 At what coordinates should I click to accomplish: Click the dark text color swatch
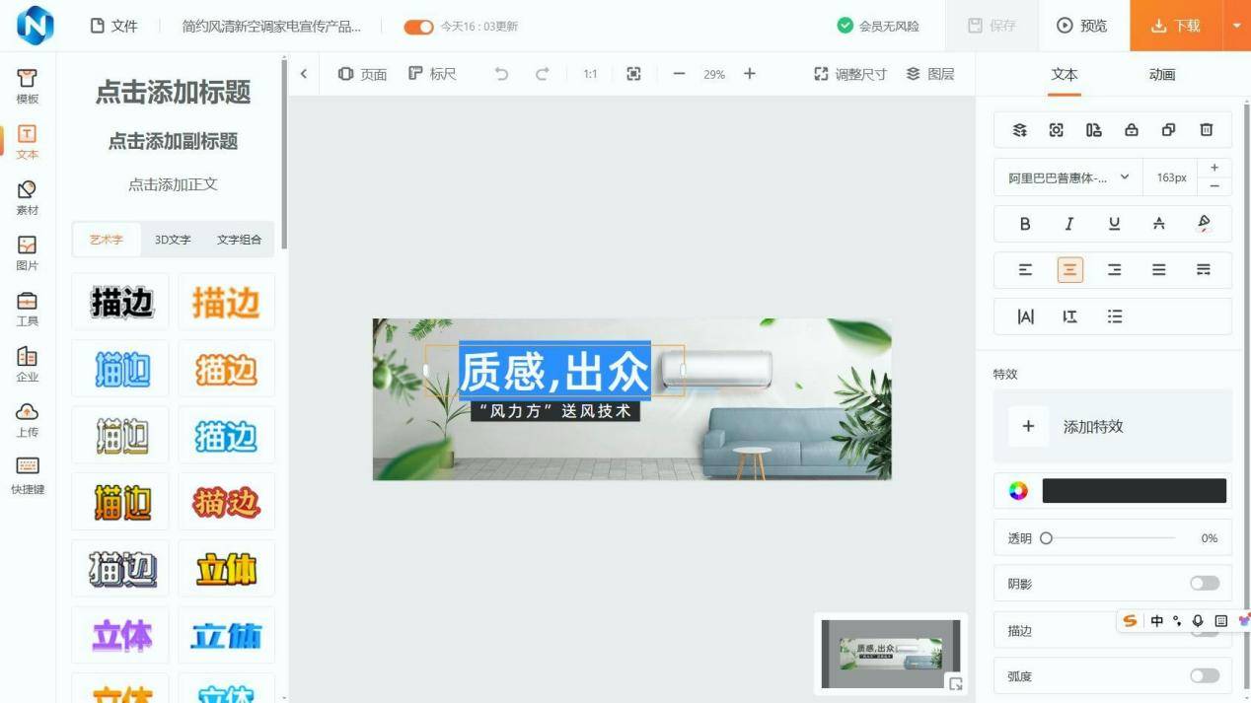pyautogui.click(x=1134, y=491)
